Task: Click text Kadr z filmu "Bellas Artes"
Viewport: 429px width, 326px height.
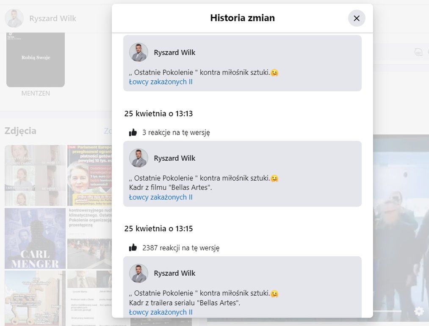Action: 170,187
